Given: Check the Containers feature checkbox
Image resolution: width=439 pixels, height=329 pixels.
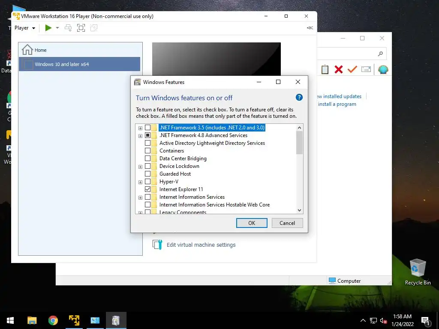Looking at the screenshot, I should [147, 150].
